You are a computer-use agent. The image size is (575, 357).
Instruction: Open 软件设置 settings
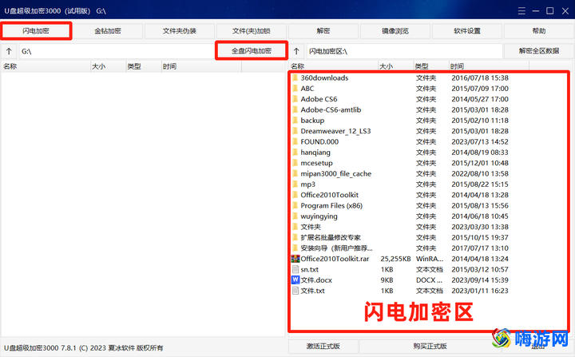click(x=467, y=31)
